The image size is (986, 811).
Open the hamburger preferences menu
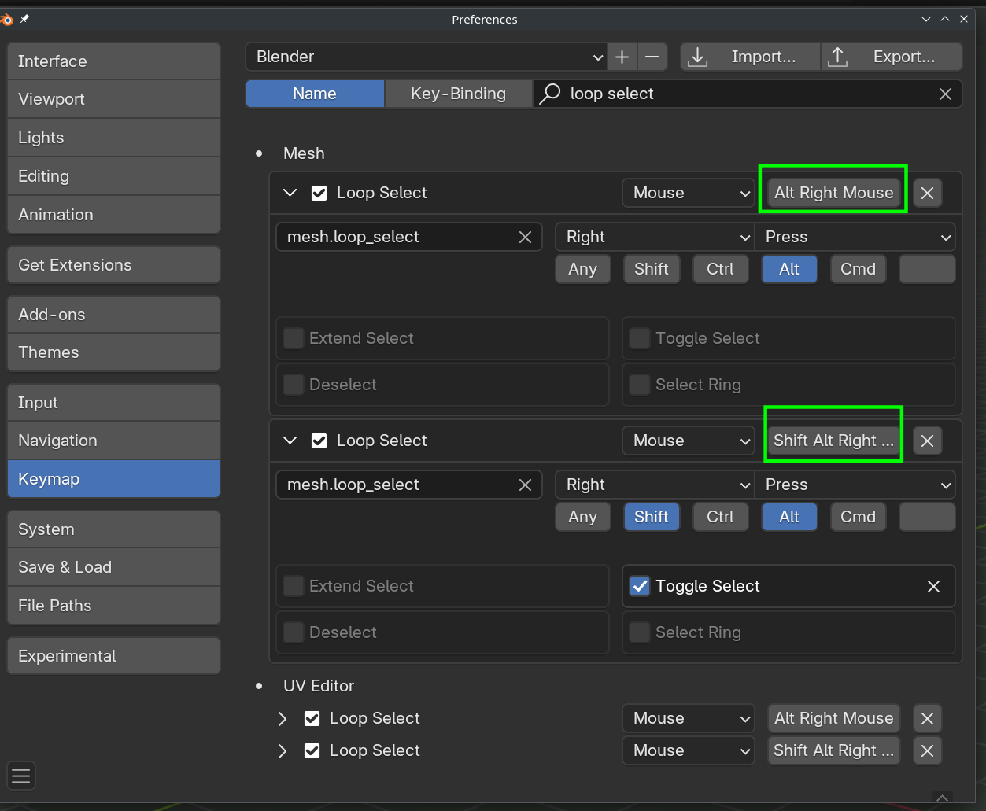pos(21,776)
